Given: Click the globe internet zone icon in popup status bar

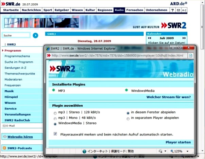Looking at the screenshot, I should (x=84, y=151).
